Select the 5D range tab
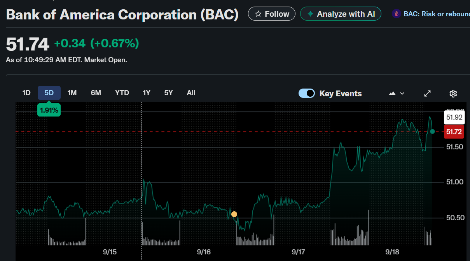Image resolution: width=470 pixels, height=261 pixels. tap(49, 93)
